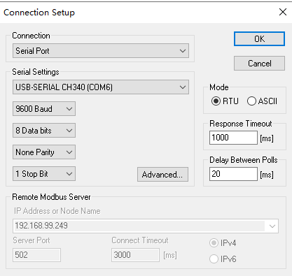This screenshot has width=292, height=276.
Task: Select the IPv6 radio button
Action: tap(214, 259)
